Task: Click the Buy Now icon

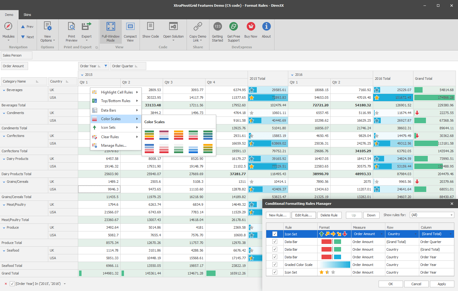Action: (251, 27)
